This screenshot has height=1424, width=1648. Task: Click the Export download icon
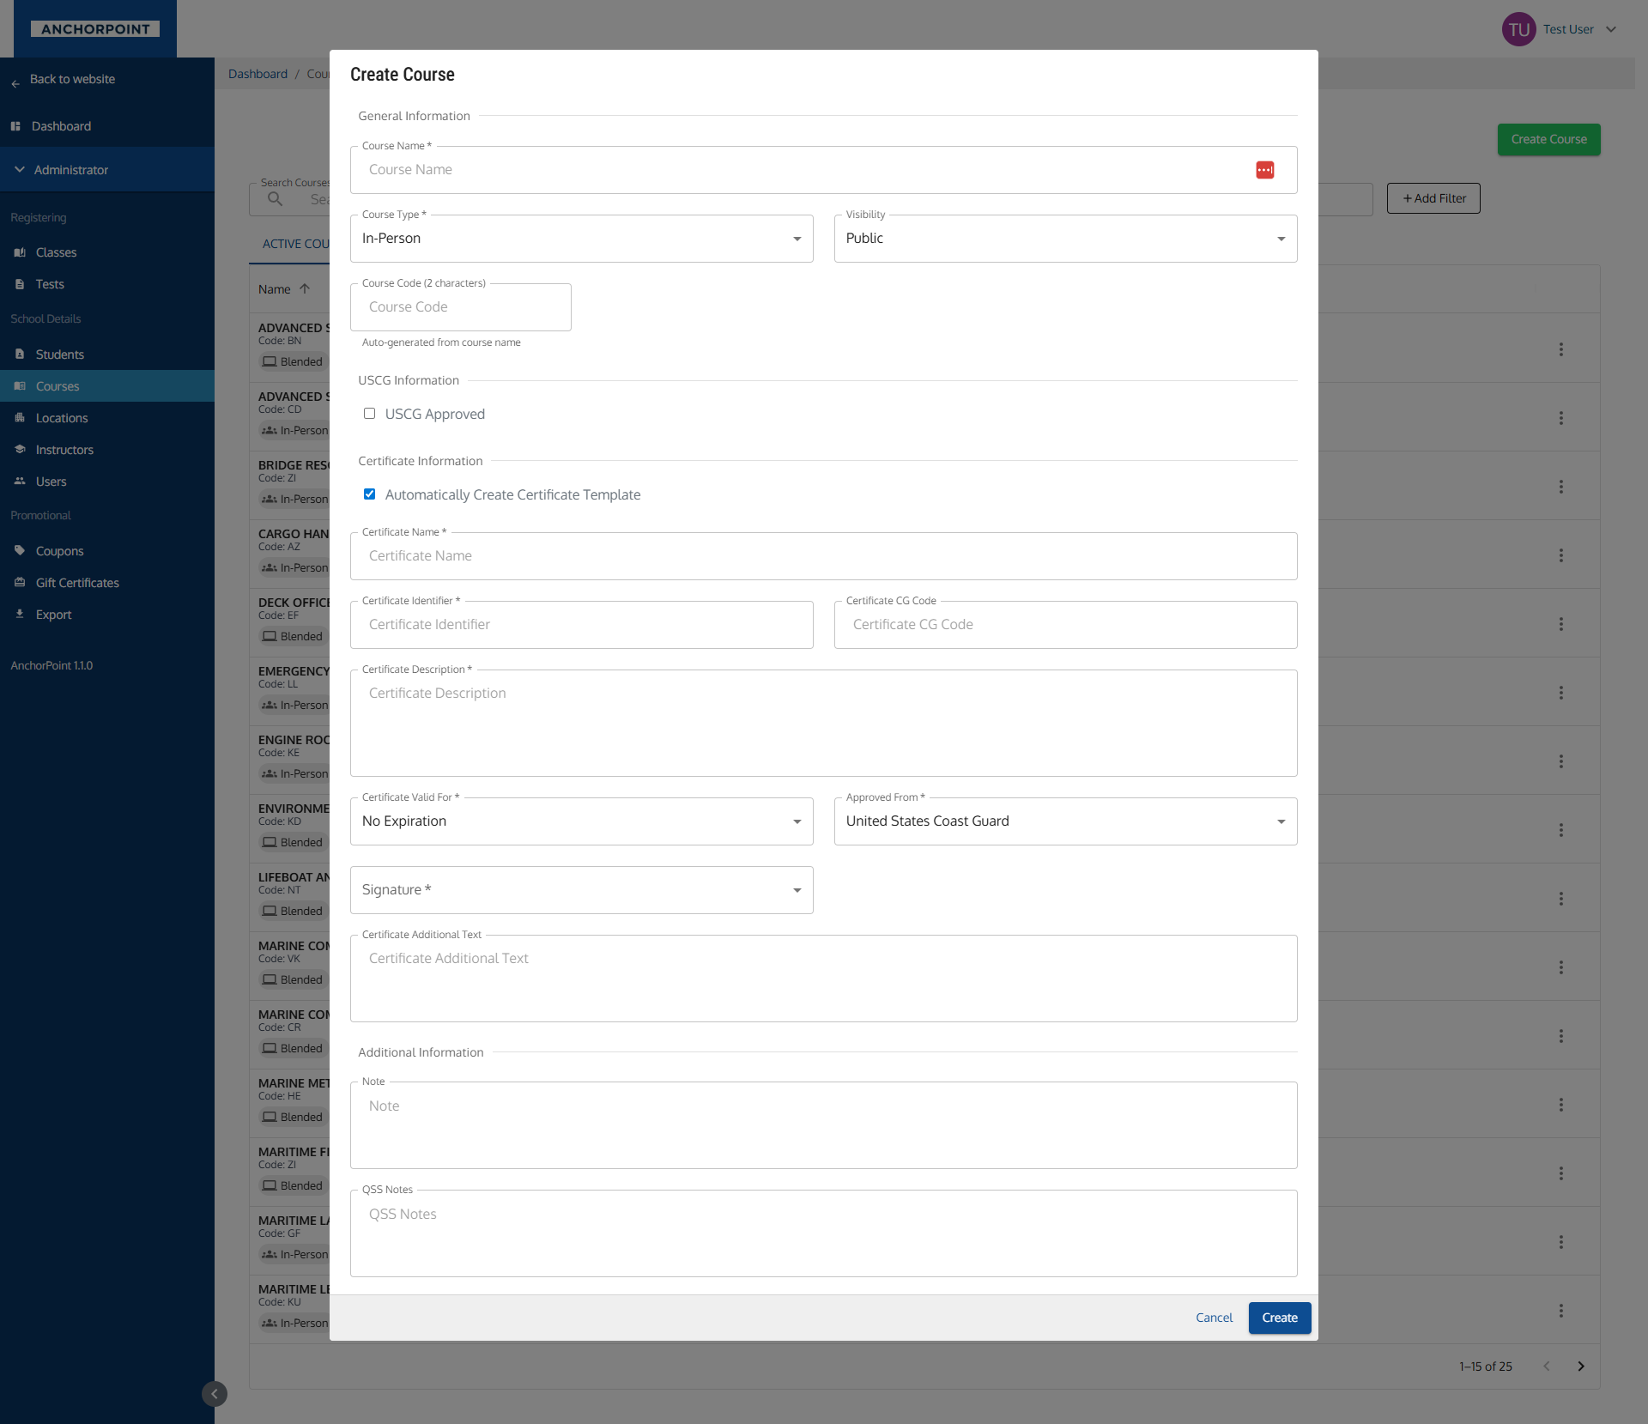click(x=20, y=614)
